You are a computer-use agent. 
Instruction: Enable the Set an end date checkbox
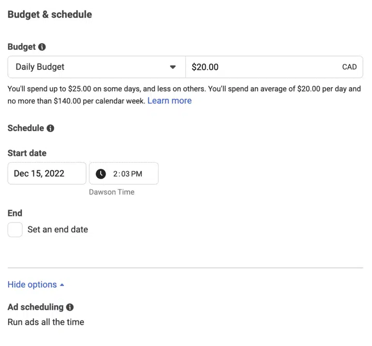tap(15, 229)
